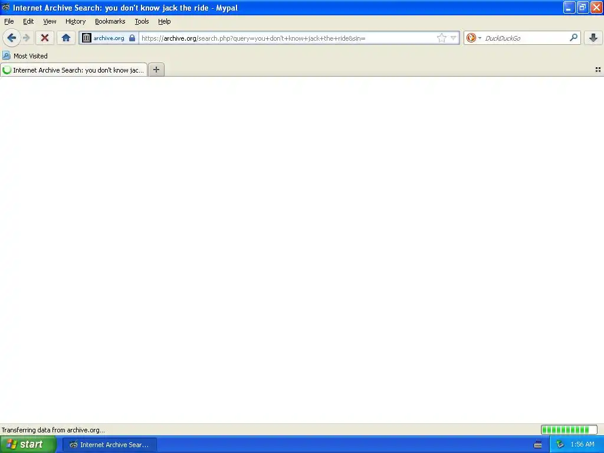Image resolution: width=604 pixels, height=453 pixels.
Task: Click 'Transferring data from archive.org...' status text
Action: 53,430
